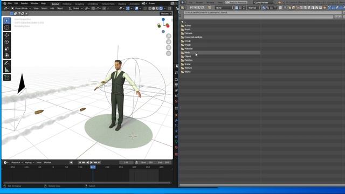
Task: Open the Add menu in viewport header
Action: (x=52, y=9)
